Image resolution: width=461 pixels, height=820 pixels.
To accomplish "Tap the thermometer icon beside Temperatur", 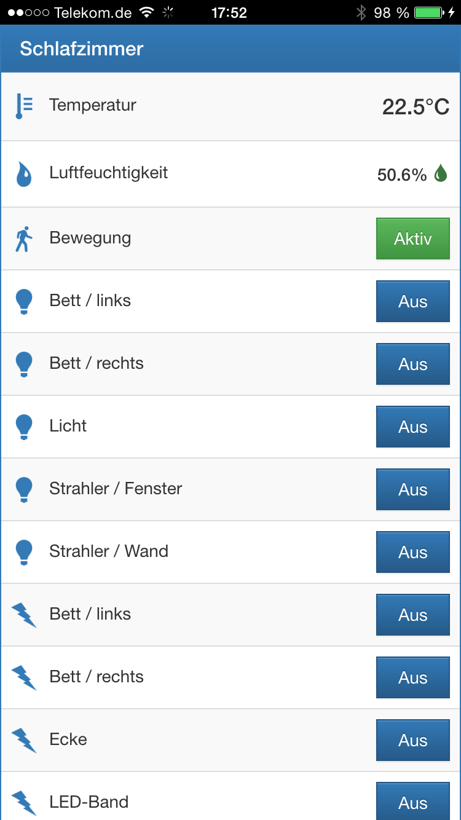I will pos(23,106).
